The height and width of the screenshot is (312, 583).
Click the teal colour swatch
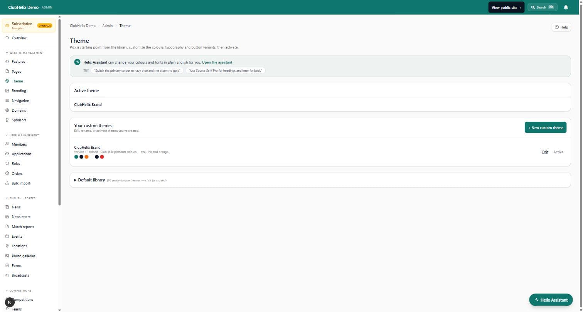(x=76, y=157)
